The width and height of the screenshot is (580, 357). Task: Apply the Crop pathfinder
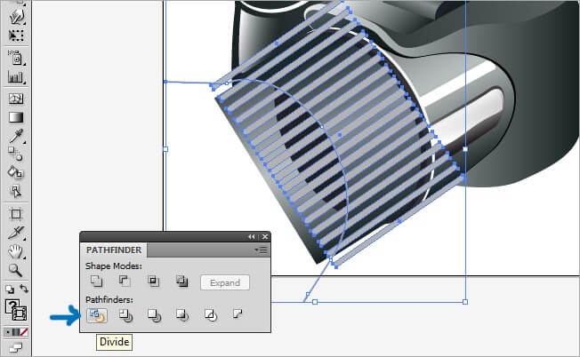182,313
